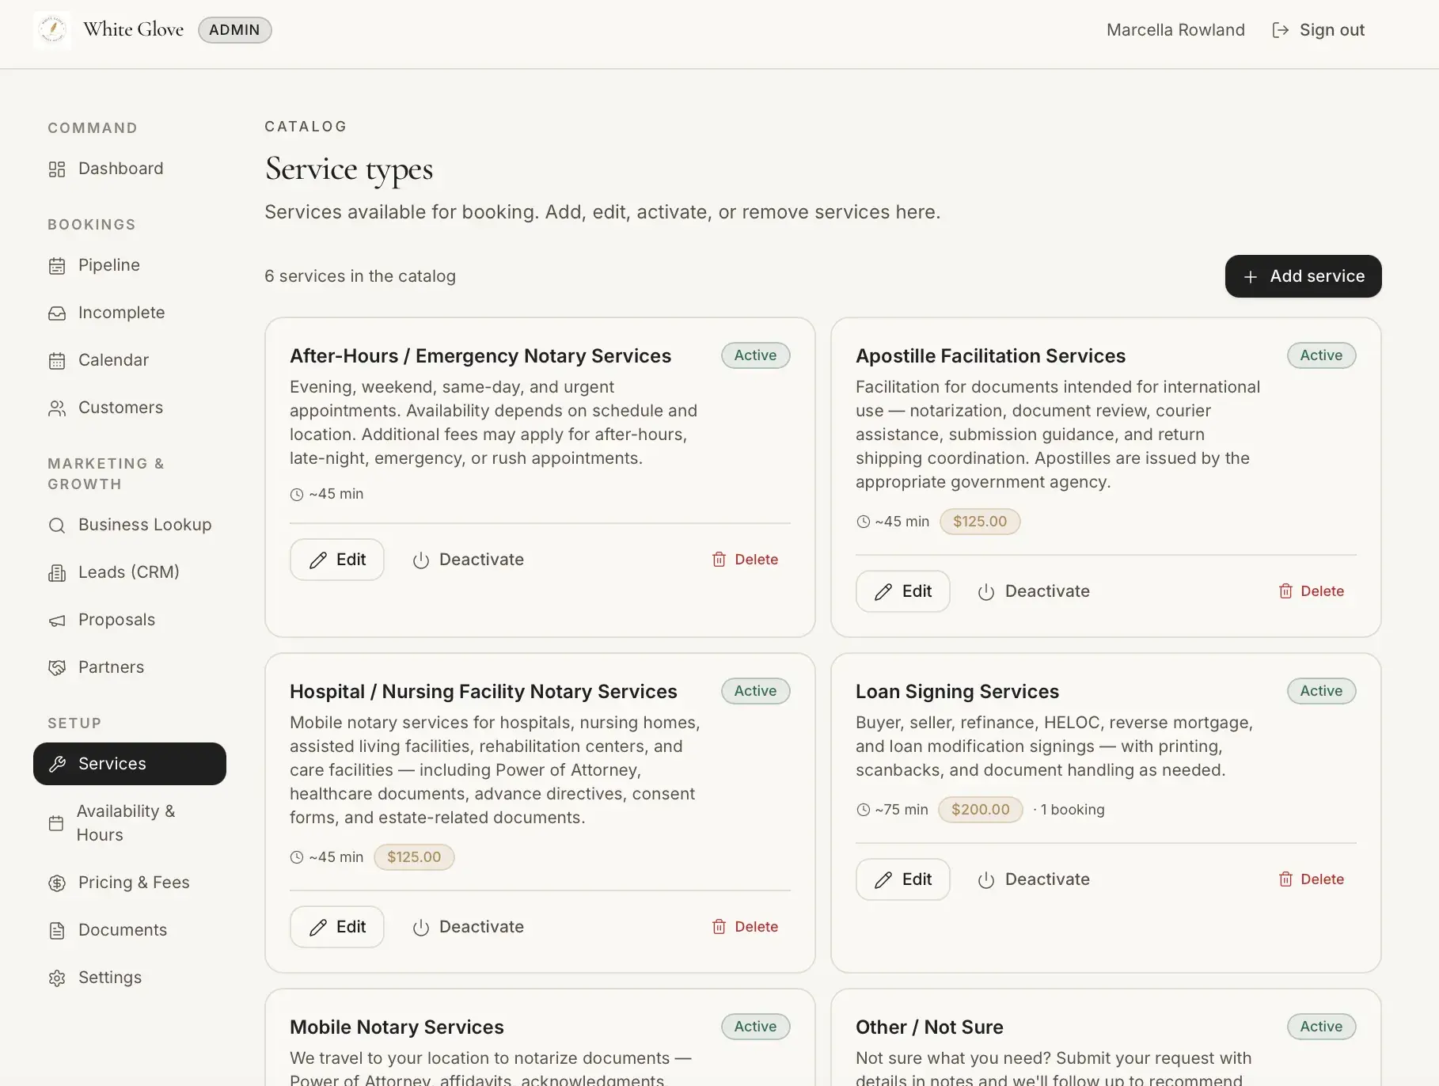Click the Services wrench icon
1439x1086 pixels.
pyautogui.click(x=57, y=764)
